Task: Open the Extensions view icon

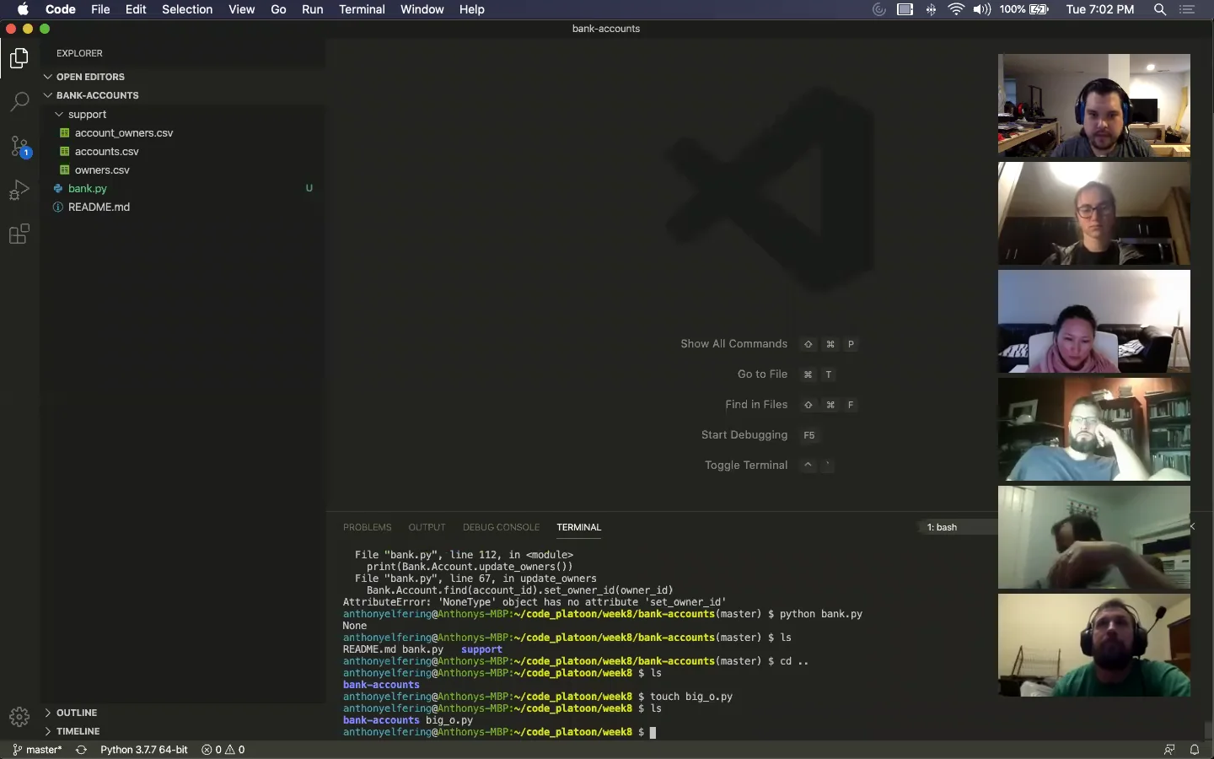Action: (19, 234)
